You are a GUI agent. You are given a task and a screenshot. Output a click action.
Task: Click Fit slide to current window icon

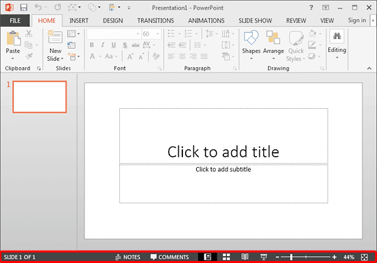tap(365, 257)
